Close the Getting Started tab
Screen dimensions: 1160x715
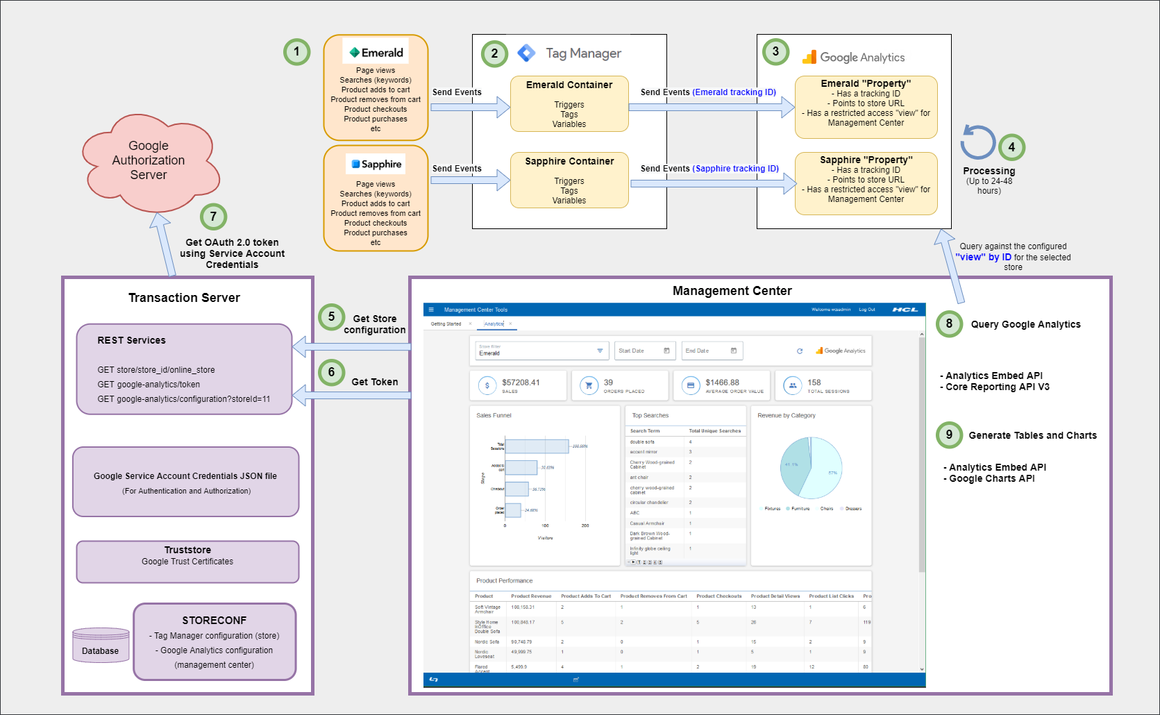[x=470, y=323]
